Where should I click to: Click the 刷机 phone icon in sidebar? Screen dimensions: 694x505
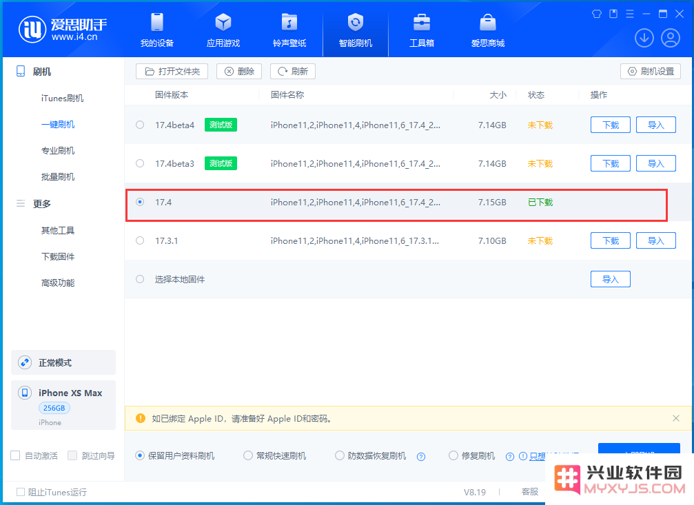tap(21, 71)
